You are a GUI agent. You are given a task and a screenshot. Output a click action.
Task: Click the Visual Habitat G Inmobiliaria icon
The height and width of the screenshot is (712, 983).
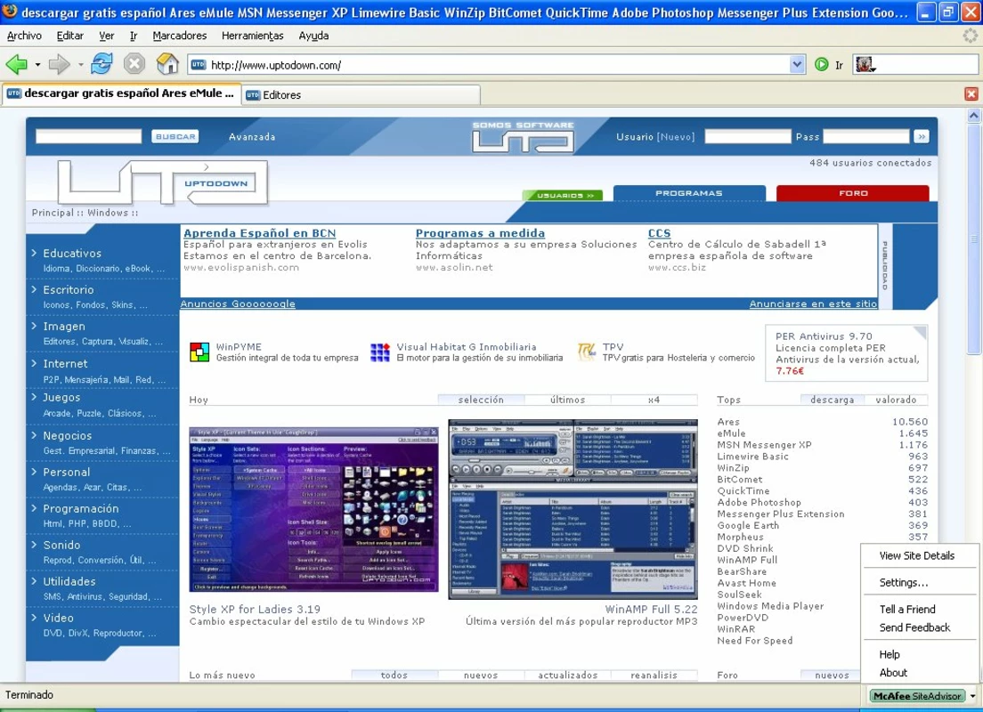(380, 352)
